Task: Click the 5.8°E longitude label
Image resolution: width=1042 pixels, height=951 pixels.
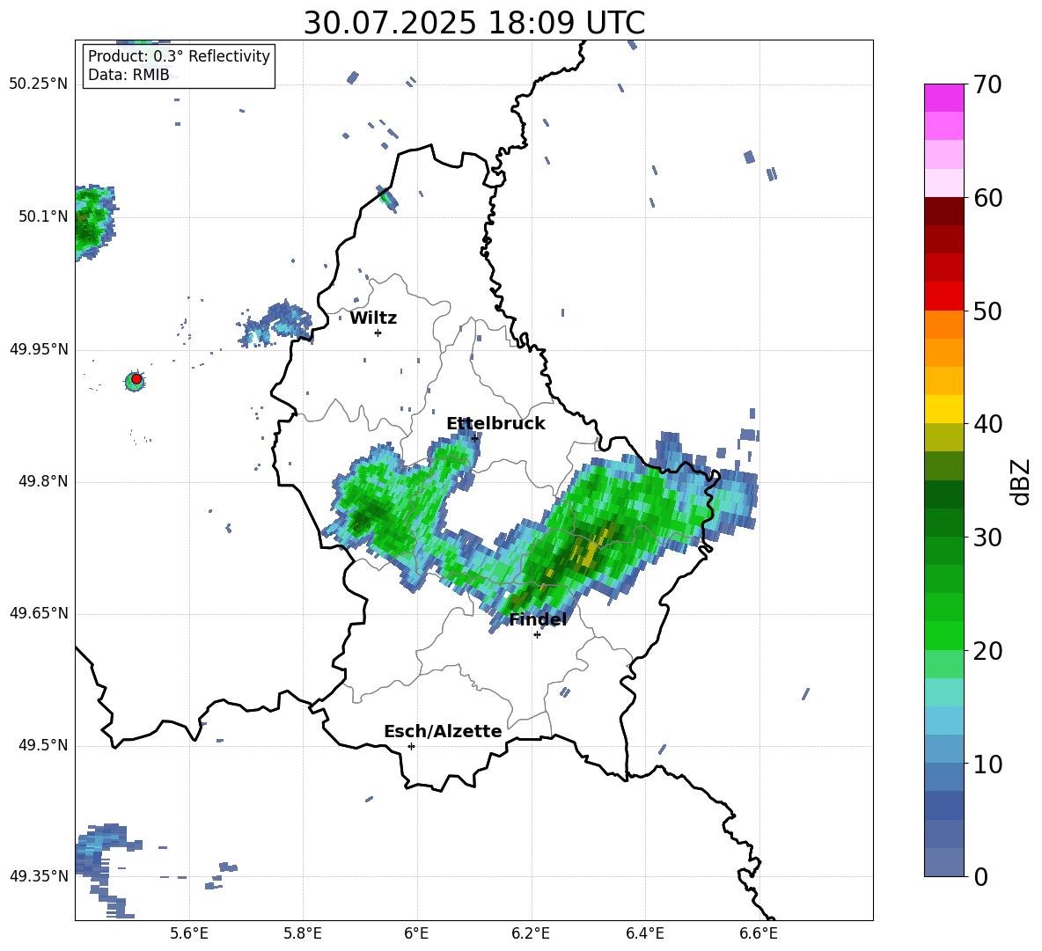Action: coord(303,933)
